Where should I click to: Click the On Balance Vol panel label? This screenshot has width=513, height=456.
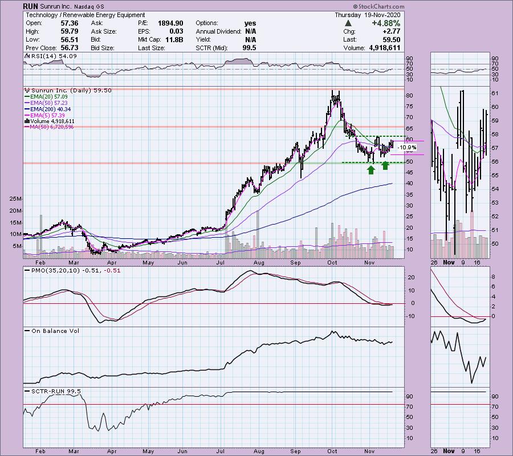[55, 331]
